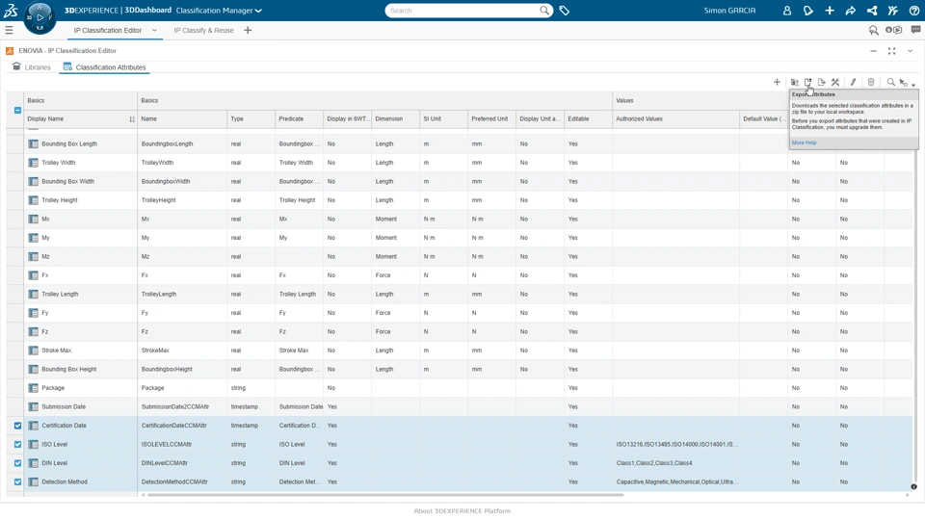925x520 pixels.
Task: Toggle the select-all header checkbox
Action: tap(17, 110)
